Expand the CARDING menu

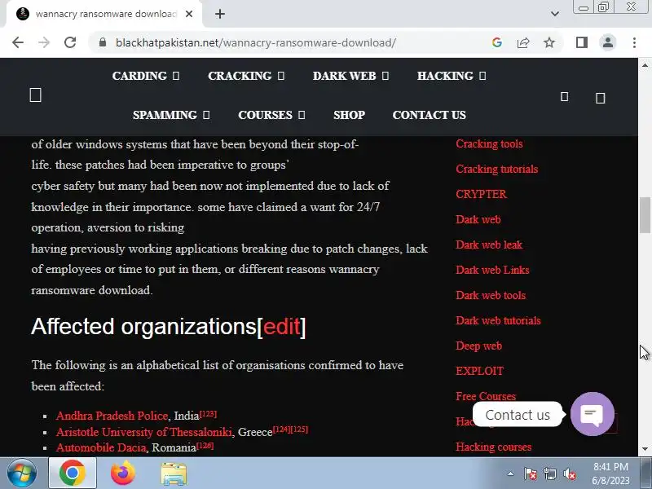coord(146,76)
